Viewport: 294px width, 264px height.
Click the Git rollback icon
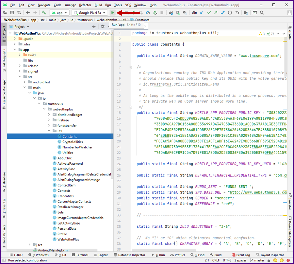pyautogui.click(x=237, y=13)
